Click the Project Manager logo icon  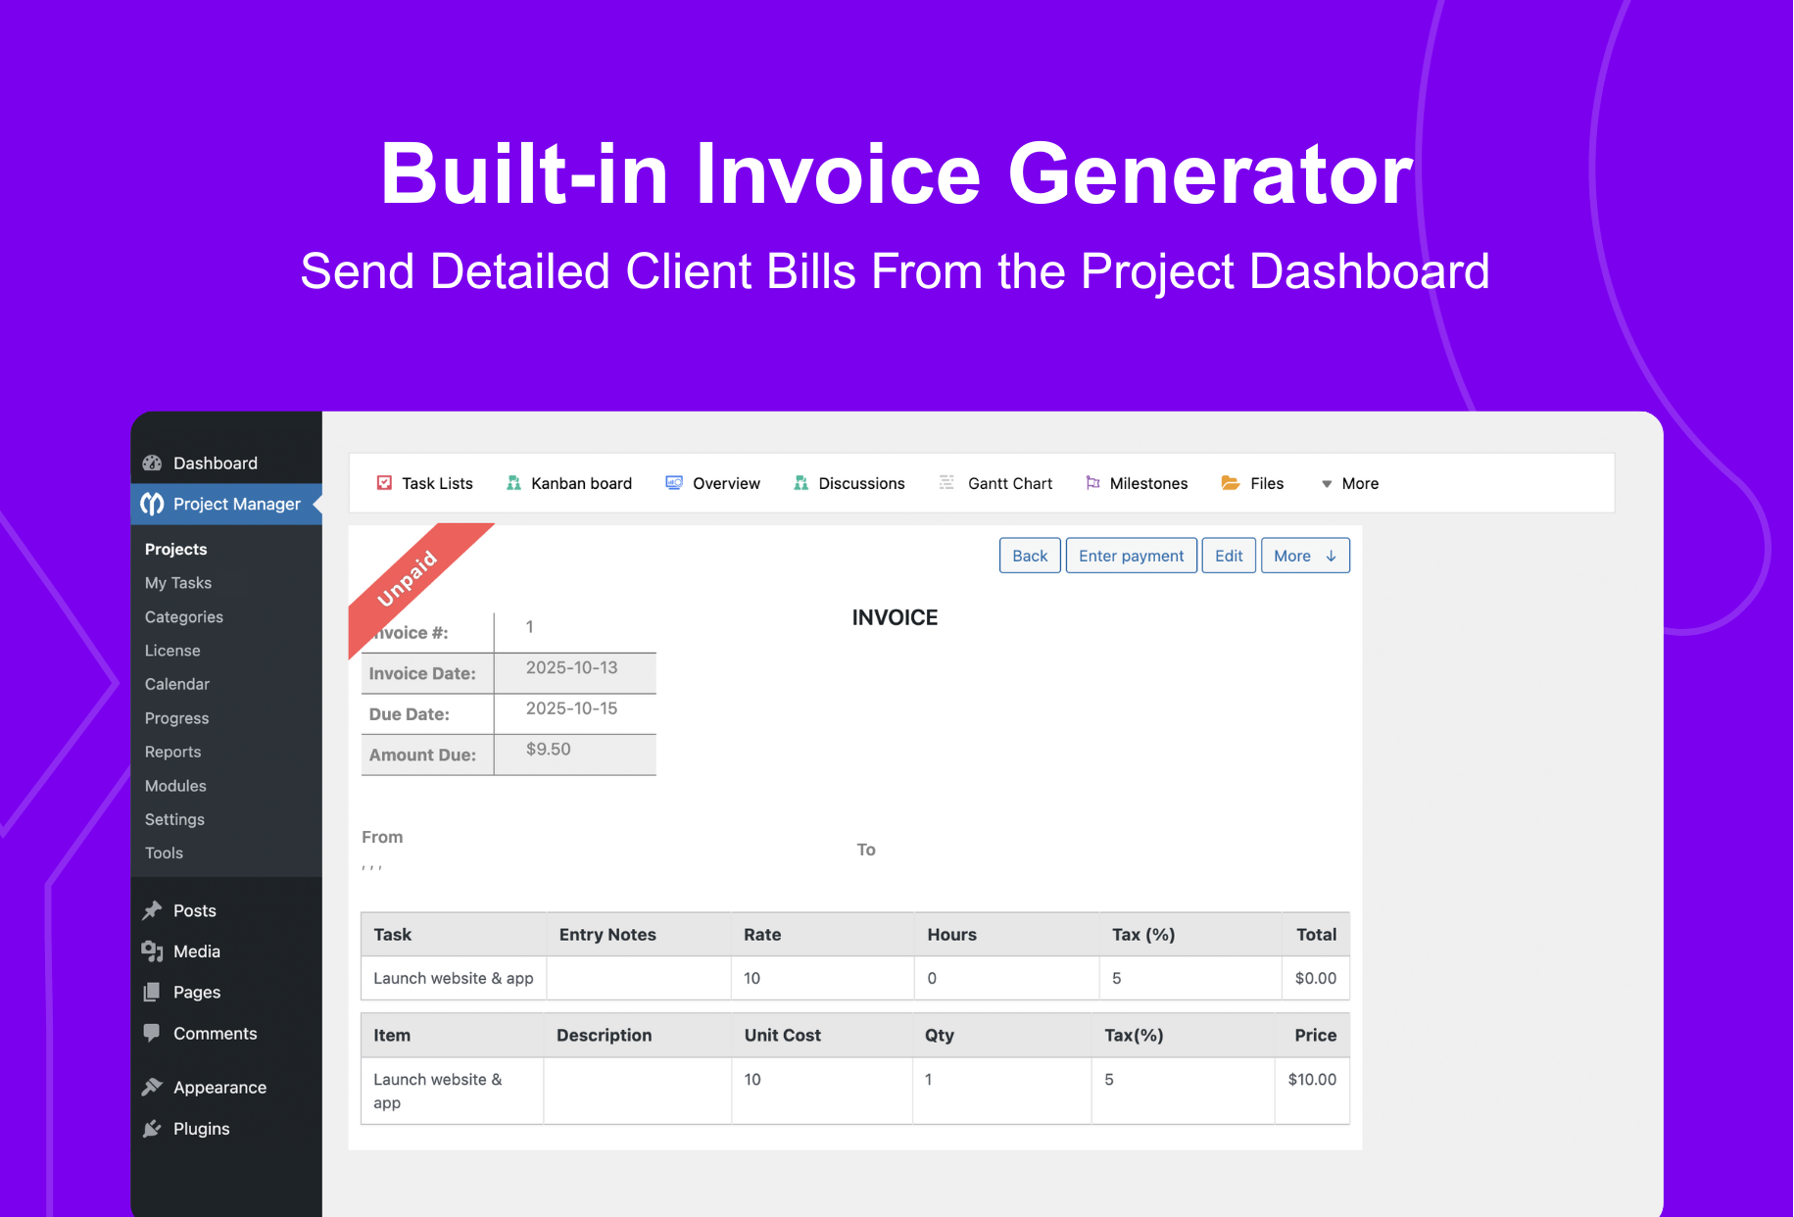coord(154,504)
